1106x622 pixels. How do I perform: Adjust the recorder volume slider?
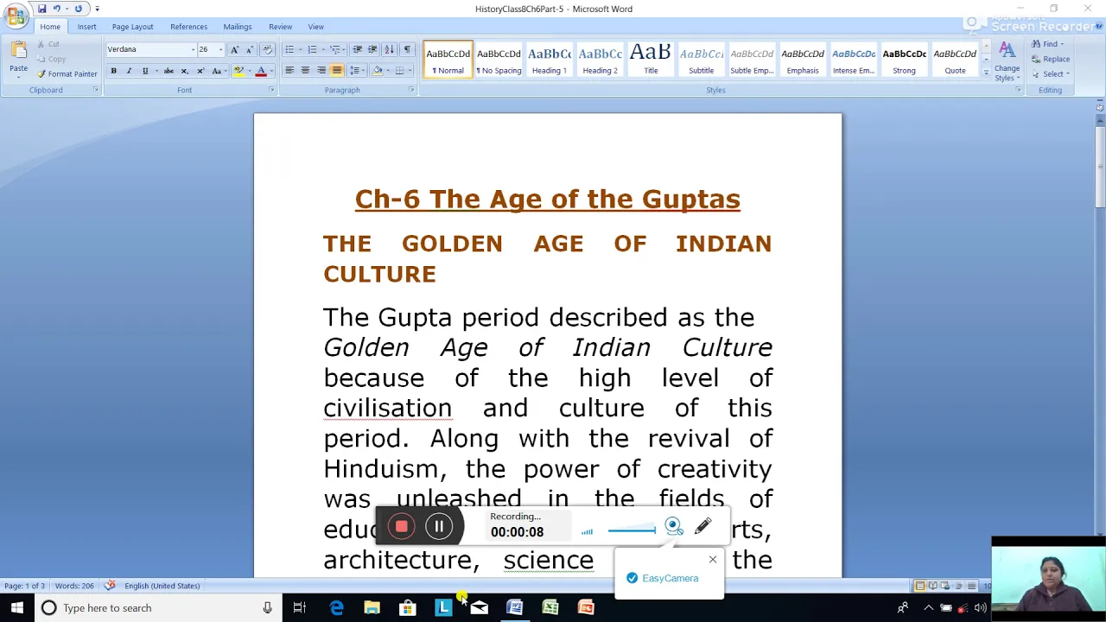632,530
